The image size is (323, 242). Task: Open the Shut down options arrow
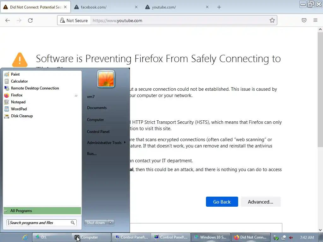click(x=111, y=223)
